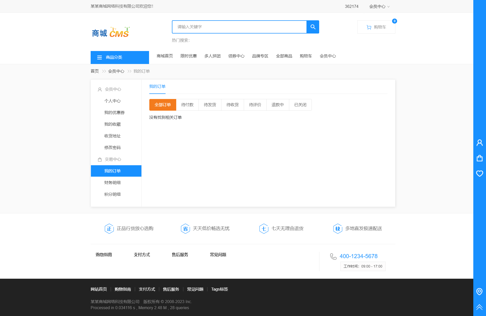Click the hamburger icon beside 商品分类
Image resolution: width=486 pixels, height=316 pixels.
[x=99, y=57]
